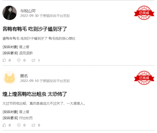
Task: Click 煌上煌 complaint target in second post
Action: 24,112
